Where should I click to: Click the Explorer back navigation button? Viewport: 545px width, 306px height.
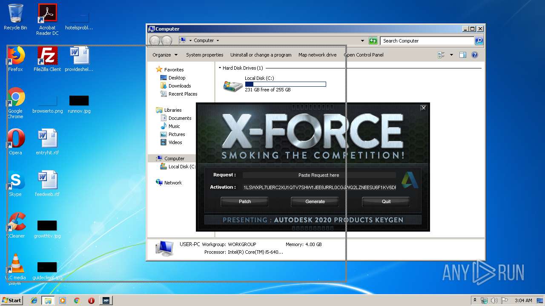click(x=155, y=41)
